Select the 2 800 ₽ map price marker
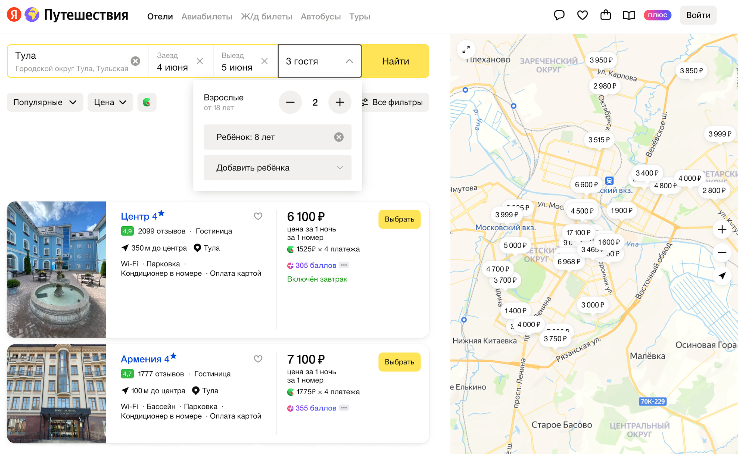The image size is (738, 454). click(714, 190)
